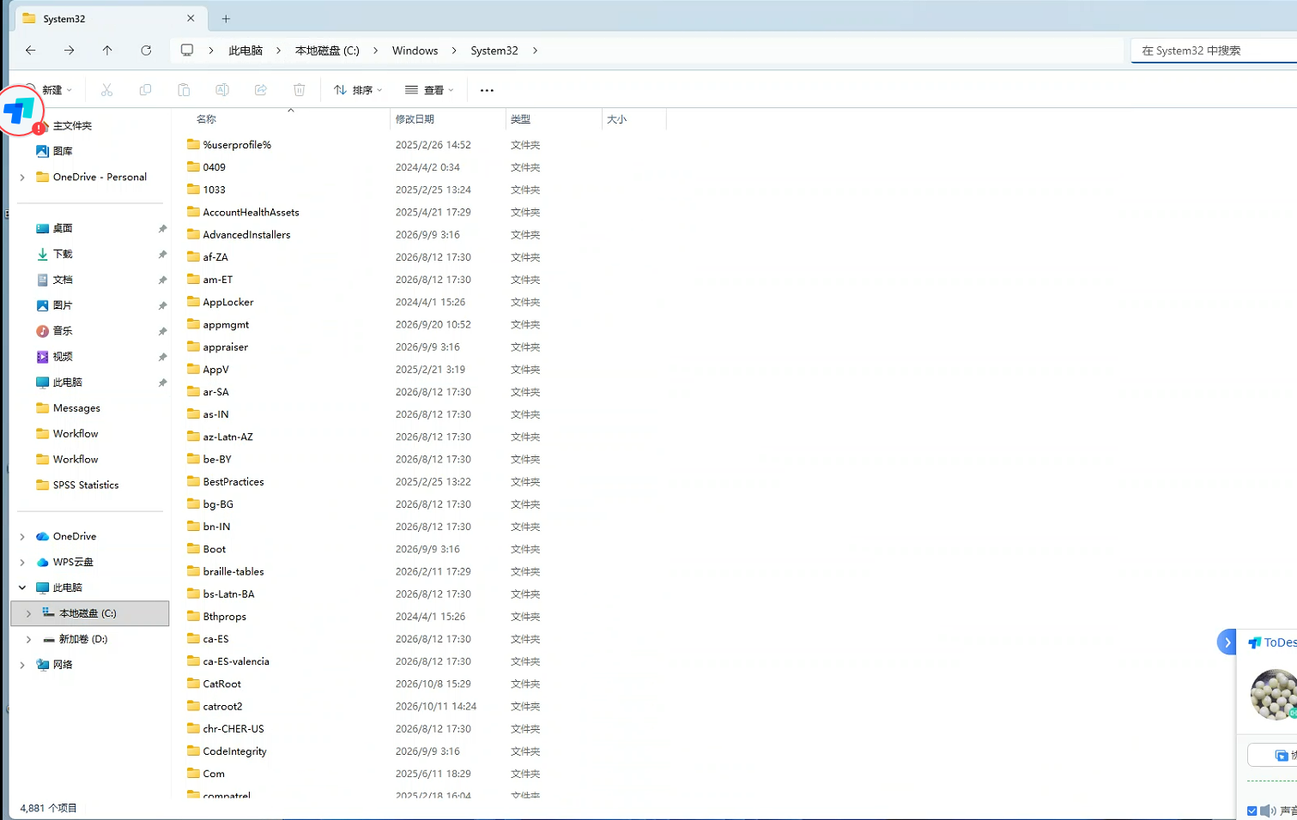The width and height of the screenshot is (1297, 820).
Task: Expand the 新加卷 (D:) tree node
Action: (28, 639)
